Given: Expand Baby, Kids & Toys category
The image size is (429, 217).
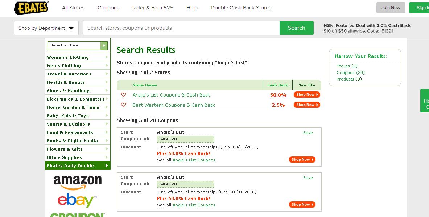Looking at the screenshot, I should point(78,116).
